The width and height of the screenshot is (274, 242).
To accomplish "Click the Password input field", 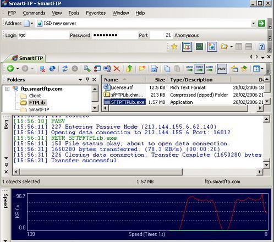I will tap(114, 35).
